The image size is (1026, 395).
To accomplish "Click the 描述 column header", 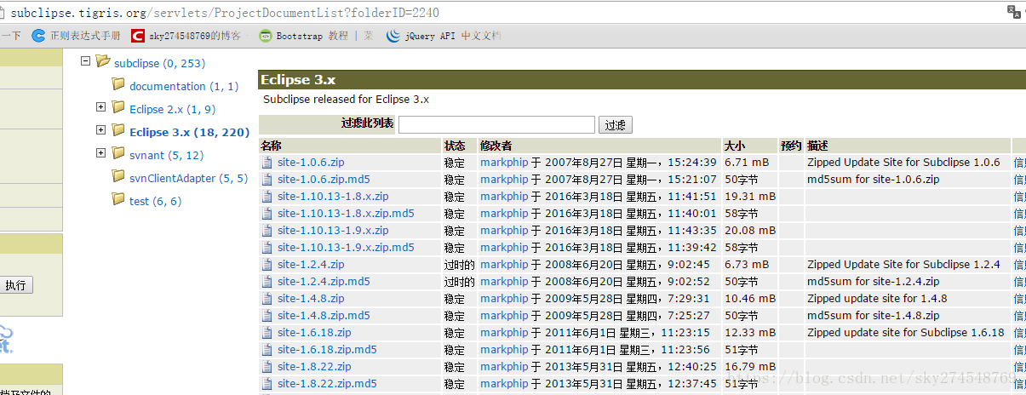I will 818,146.
